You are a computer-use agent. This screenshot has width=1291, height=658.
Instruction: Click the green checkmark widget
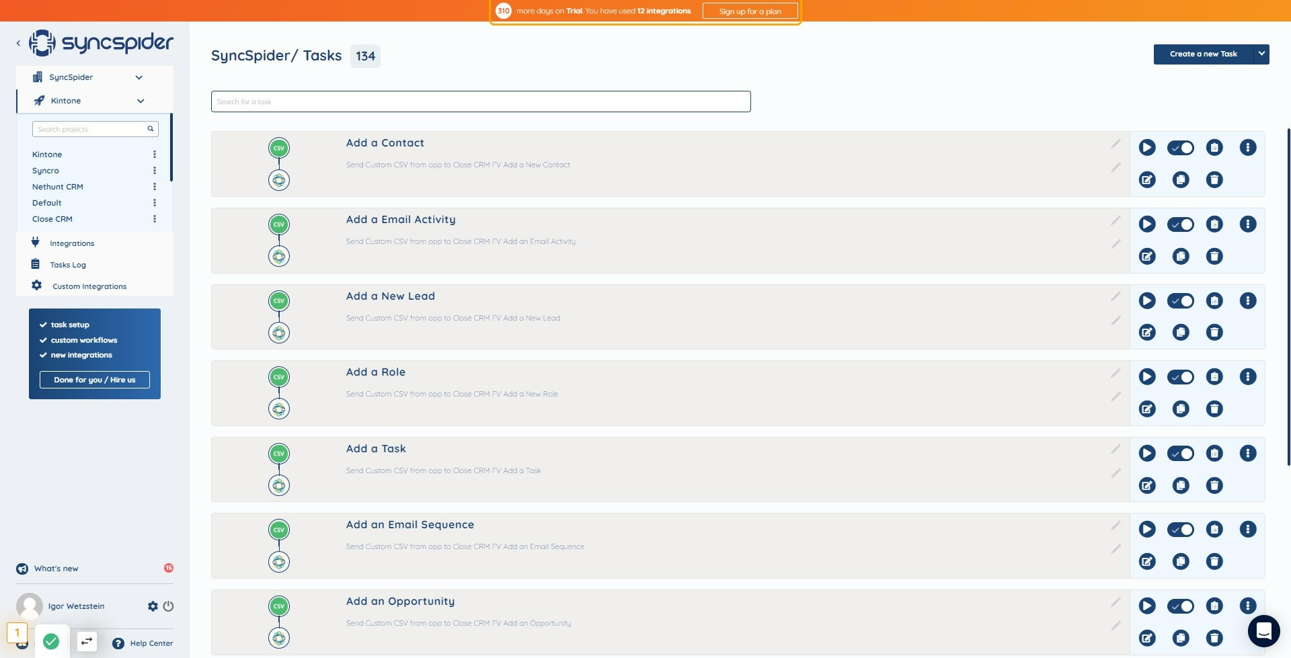coord(51,641)
